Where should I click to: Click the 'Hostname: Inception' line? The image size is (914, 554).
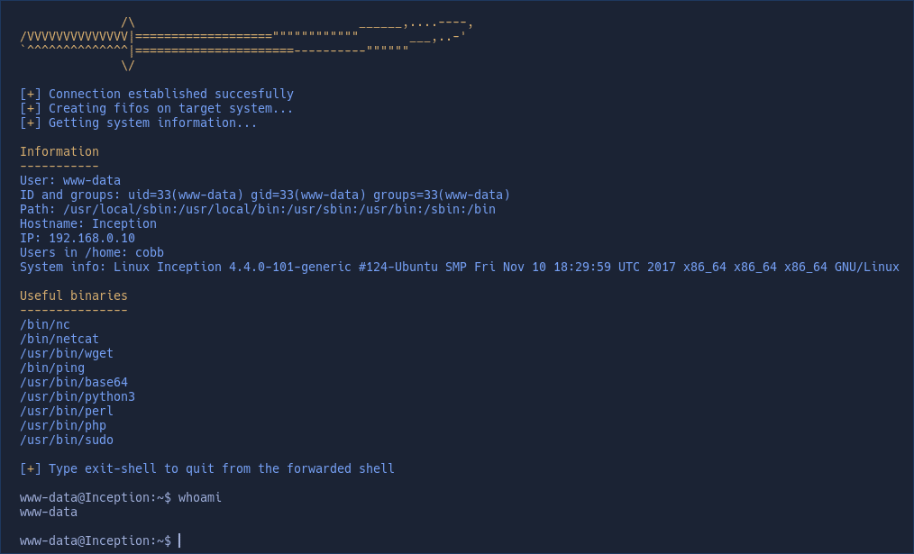click(x=88, y=223)
